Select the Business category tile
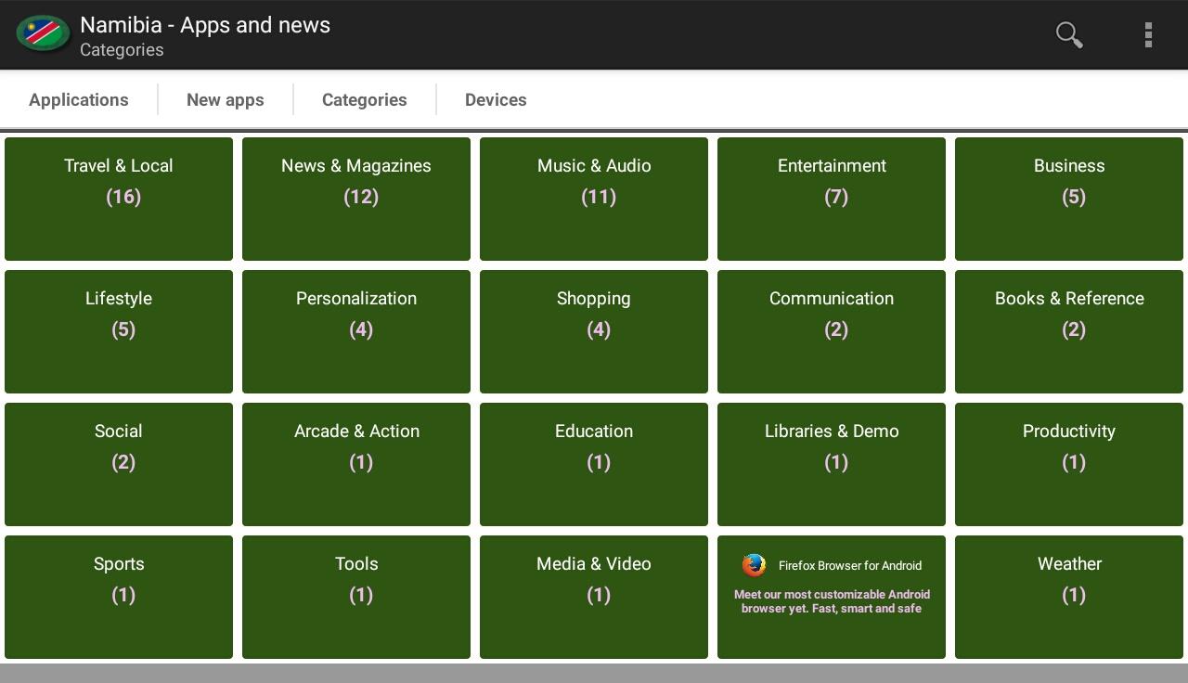Viewport: 1188px width, 683px height. (x=1069, y=199)
